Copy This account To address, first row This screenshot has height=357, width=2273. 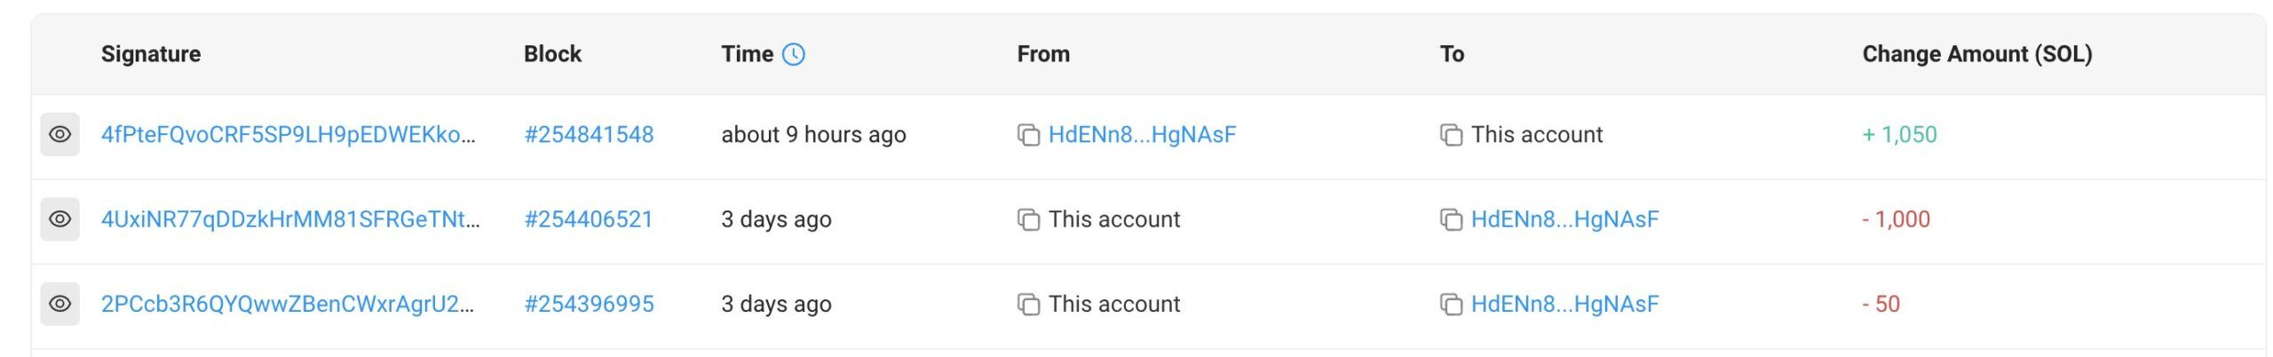click(x=1451, y=135)
